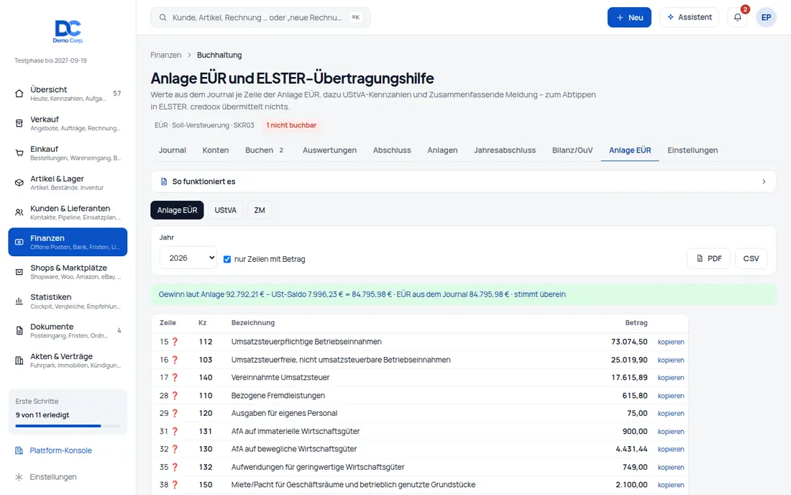
Task: Open notifications bell icon
Action: pos(738,17)
